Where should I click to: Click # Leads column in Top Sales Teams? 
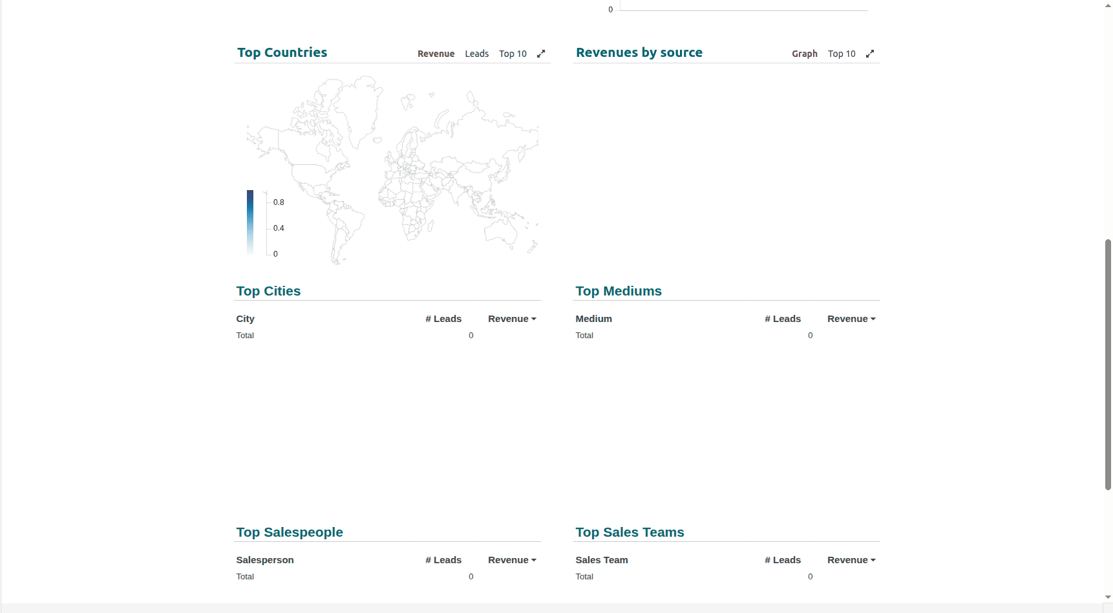pyautogui.click(x=783, y=560)
